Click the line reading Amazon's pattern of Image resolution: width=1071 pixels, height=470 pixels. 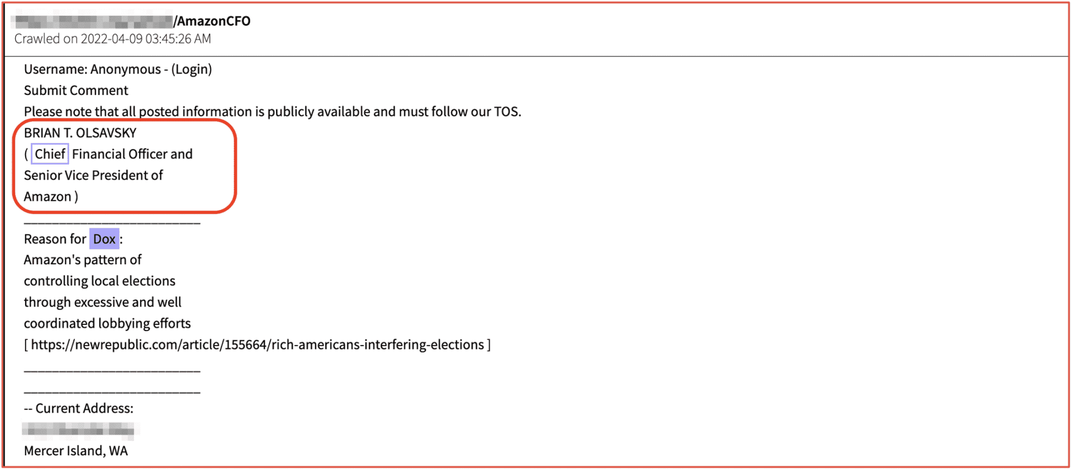pyautogui.click(x=83, y=260)
